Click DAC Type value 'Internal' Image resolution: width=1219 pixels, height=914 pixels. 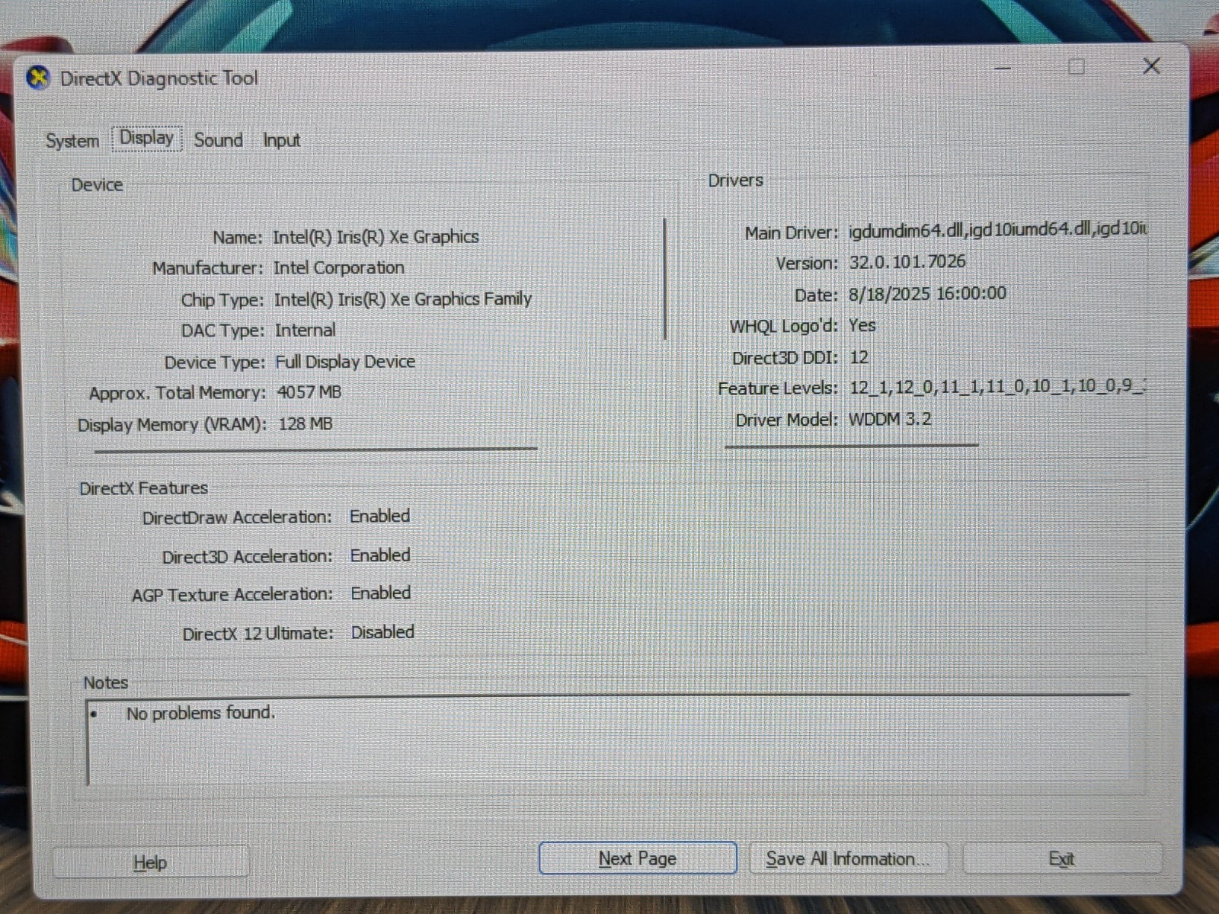click(306, 331)
